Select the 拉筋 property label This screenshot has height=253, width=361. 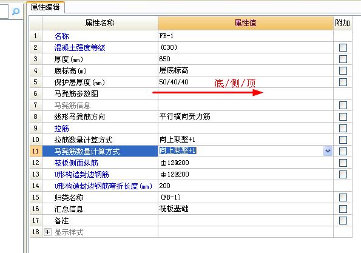tap(62, 129)
